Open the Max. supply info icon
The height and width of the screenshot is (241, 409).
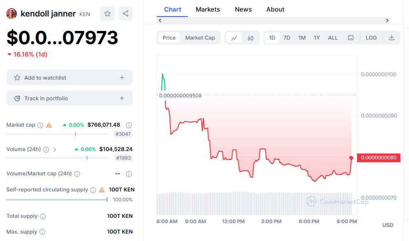pyautogui.click(x=42, y=232)
